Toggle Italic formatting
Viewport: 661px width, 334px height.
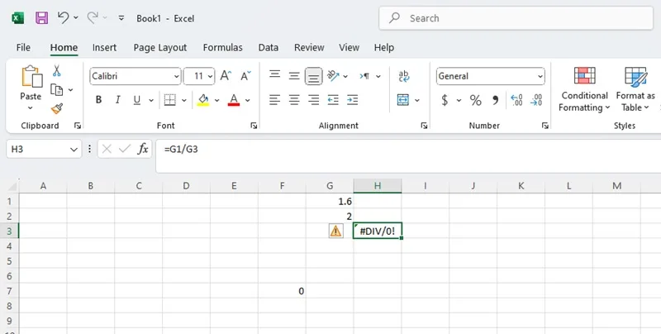[x=118, y=100]
